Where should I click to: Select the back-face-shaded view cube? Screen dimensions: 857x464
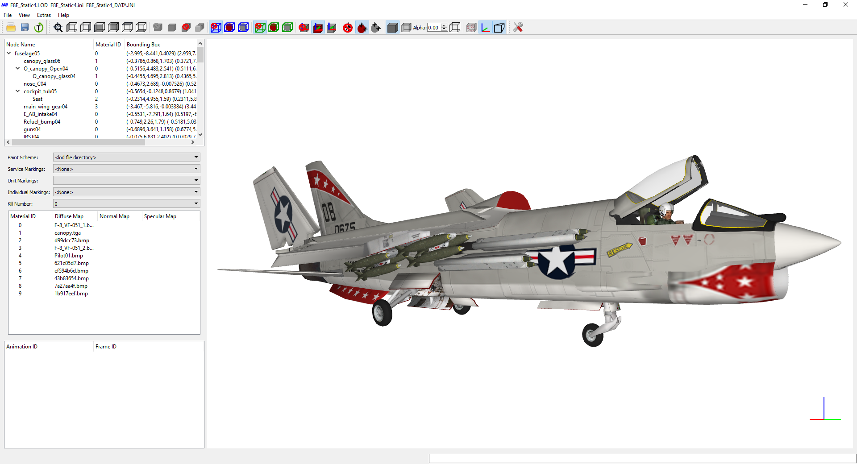pos(113,28)
